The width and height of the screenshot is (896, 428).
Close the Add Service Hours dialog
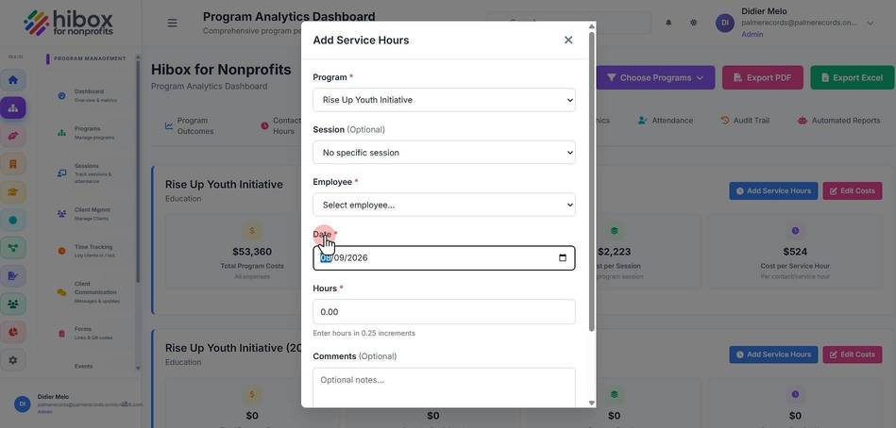[x=568, y=40]
